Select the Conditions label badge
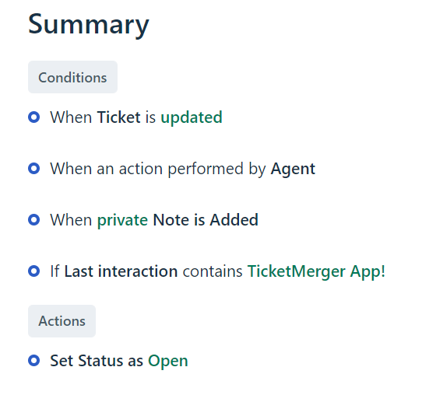 tap(72, 77)
